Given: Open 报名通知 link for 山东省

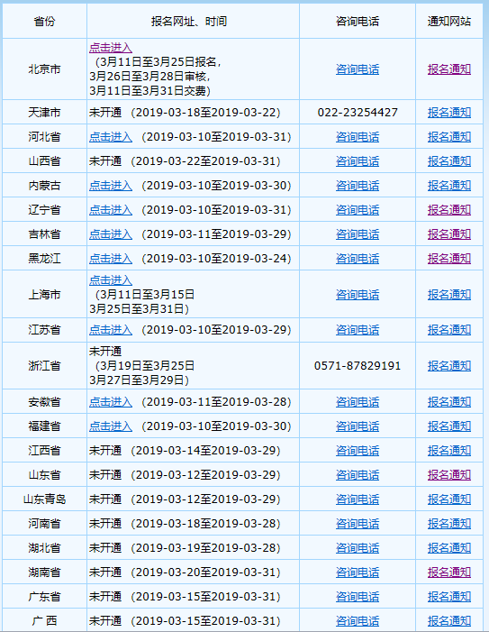Looking at the screenshot, I should click(449, 475).
